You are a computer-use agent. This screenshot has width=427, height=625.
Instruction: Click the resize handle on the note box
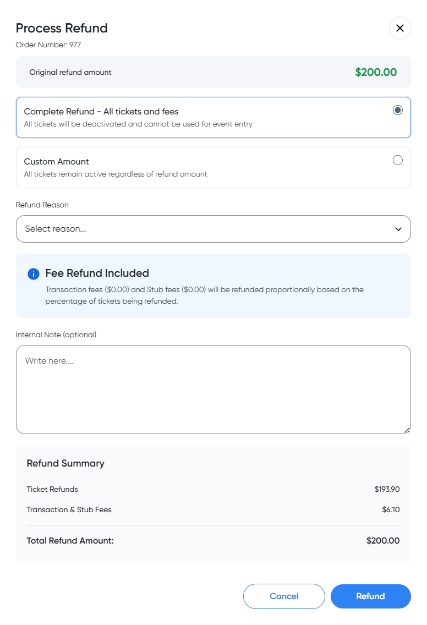(x=407, y=430)
